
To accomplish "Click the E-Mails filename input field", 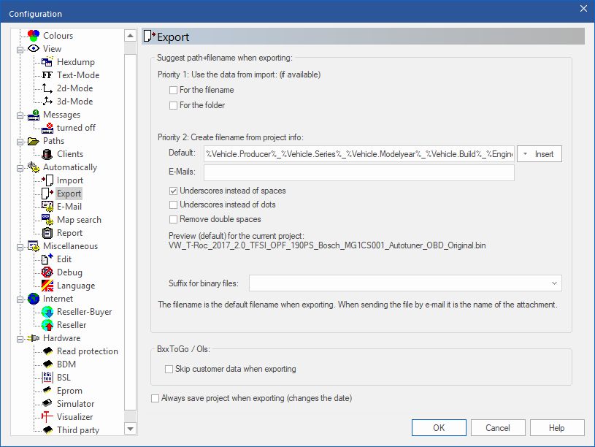I will pos(359,173).
